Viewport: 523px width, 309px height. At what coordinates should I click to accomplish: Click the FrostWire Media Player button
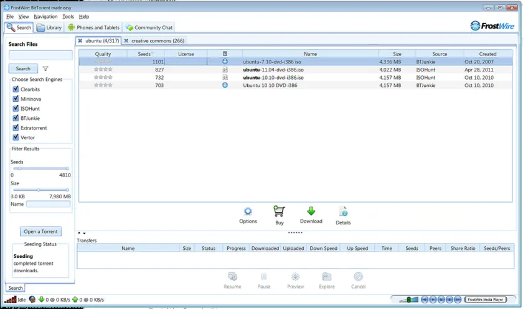tap(485, 299)
